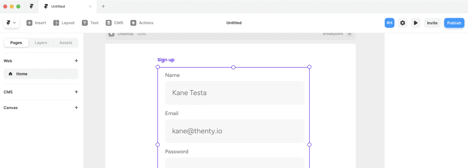The image size is (468, 168).
Task: Click the Password input field
Action: 235,163
